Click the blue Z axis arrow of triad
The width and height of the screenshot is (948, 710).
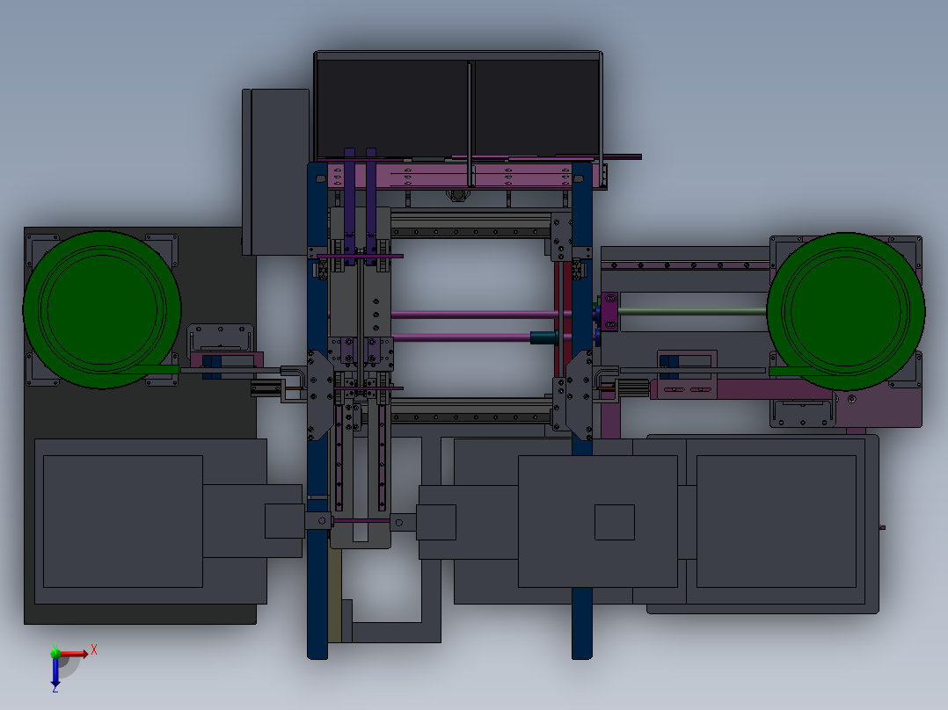[x=55, y=672]
